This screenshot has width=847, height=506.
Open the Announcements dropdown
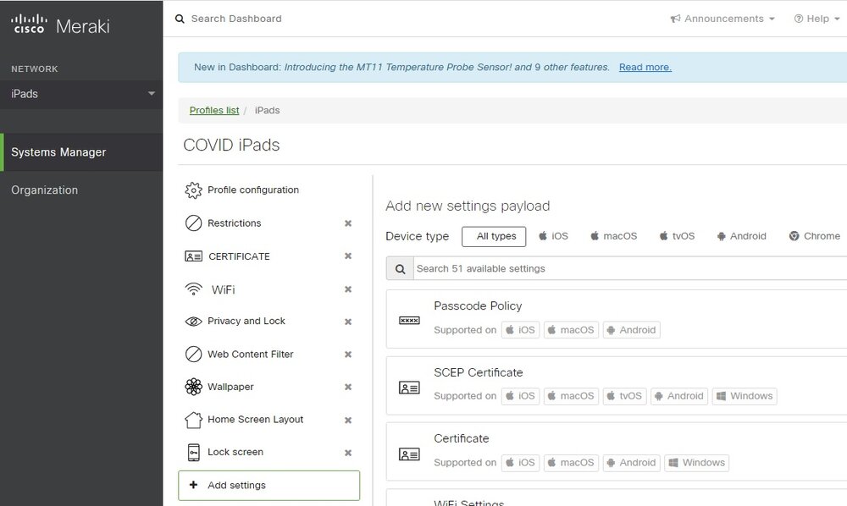tap(722, 19)
